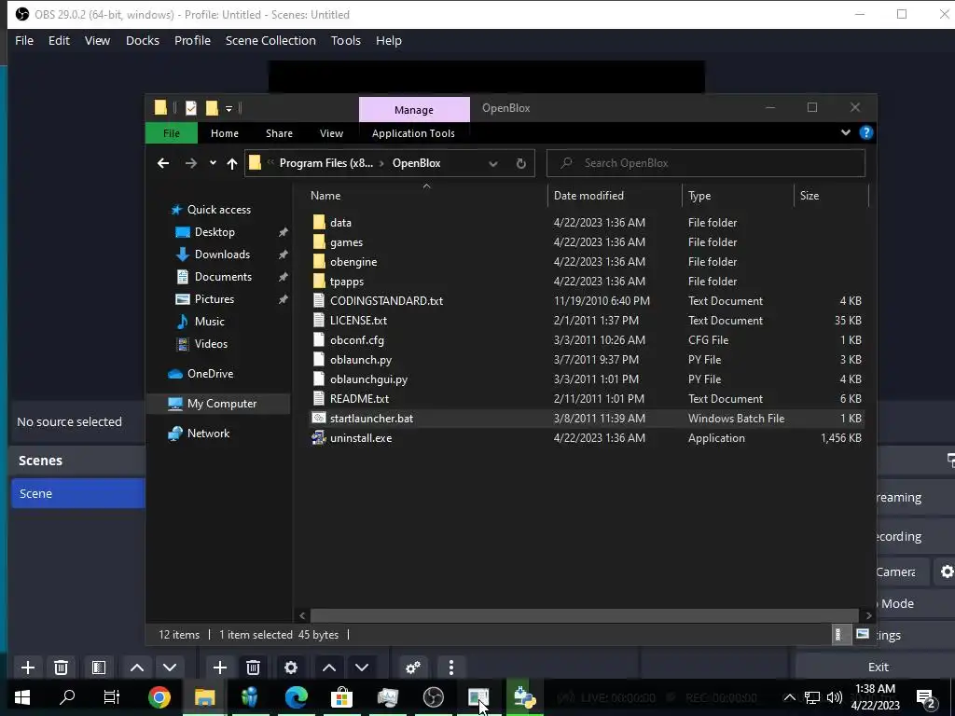Open scene filters icon in Scenes dock
This screenshot has height=716, width=955.
99,668
